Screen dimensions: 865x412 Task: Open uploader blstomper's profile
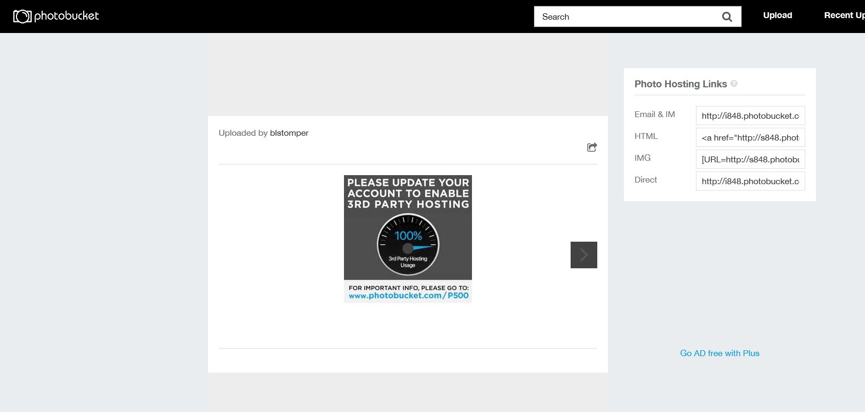(289, 133)
